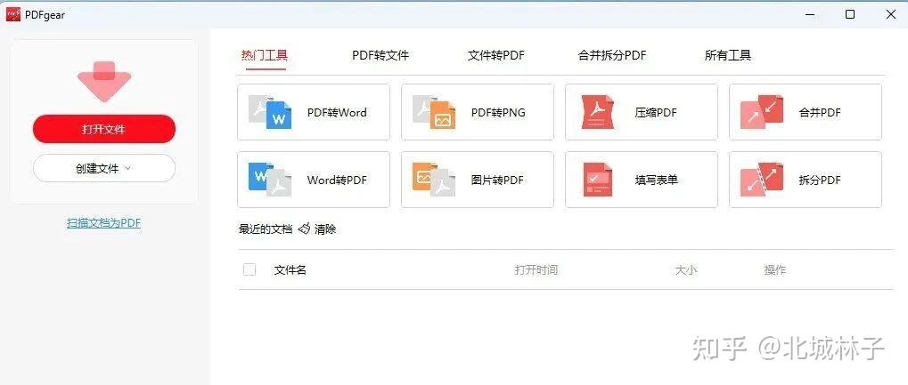Select the 压缩PDF compress icon
Screen dimensions: 908x385
click(598, 112)
